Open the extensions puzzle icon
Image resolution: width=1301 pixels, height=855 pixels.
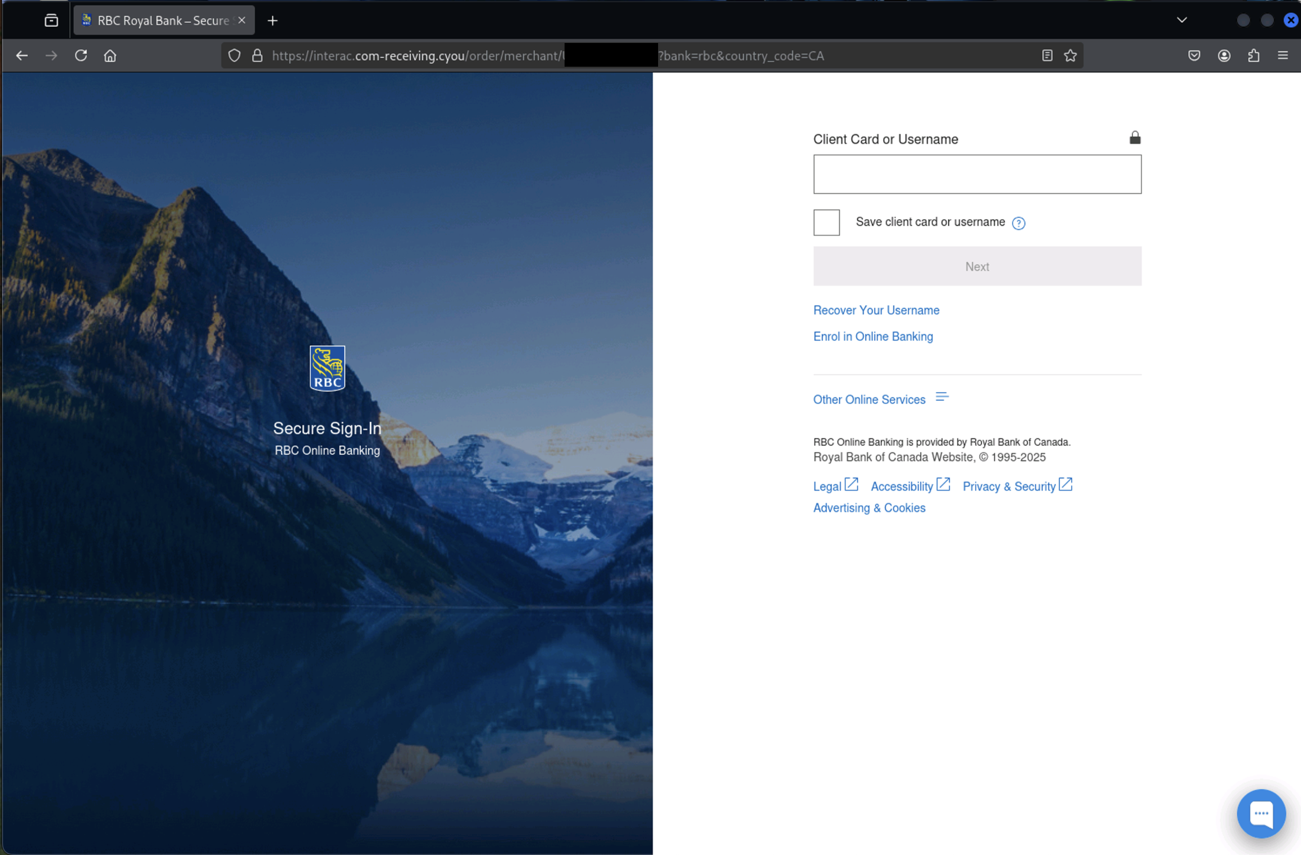pyautogui.click(x=1253, y=56)
